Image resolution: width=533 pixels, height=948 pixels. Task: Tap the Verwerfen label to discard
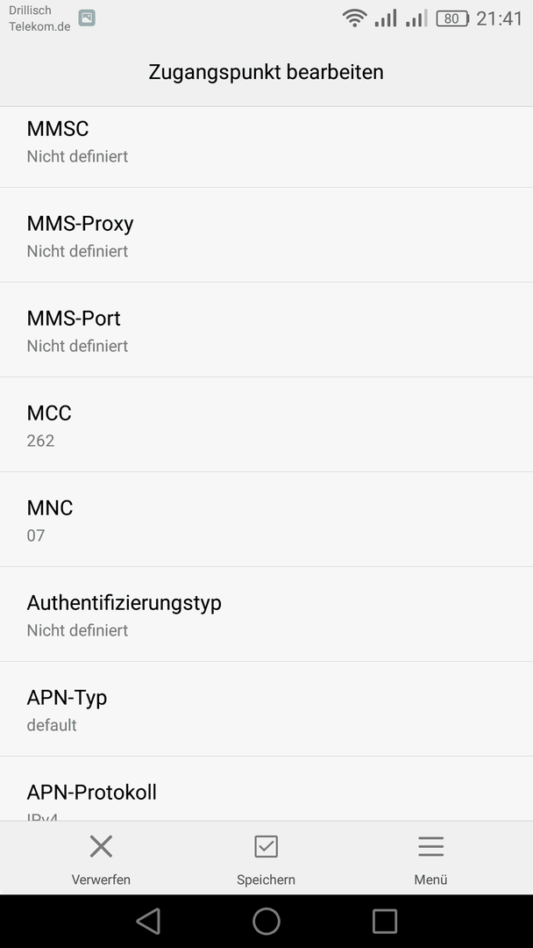[x=101, y=880]
